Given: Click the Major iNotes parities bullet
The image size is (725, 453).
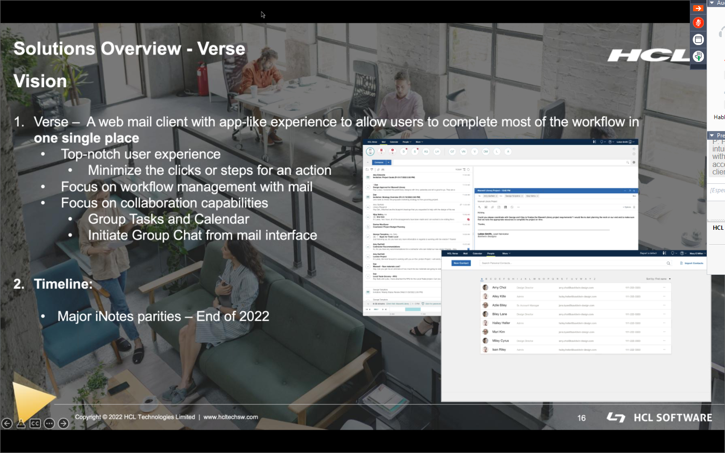Looking at the screenshot, I should (x=163, y=317).
